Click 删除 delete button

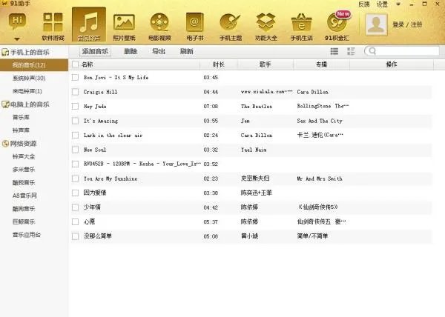click(131, 51)
